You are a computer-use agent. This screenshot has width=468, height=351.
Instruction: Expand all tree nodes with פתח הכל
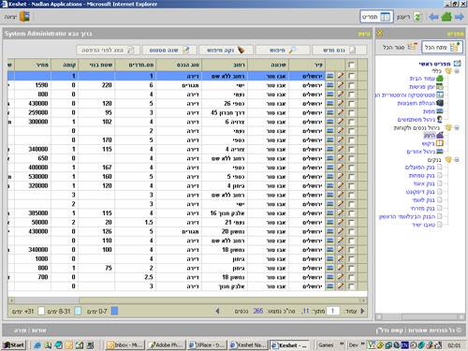(442, 48)
